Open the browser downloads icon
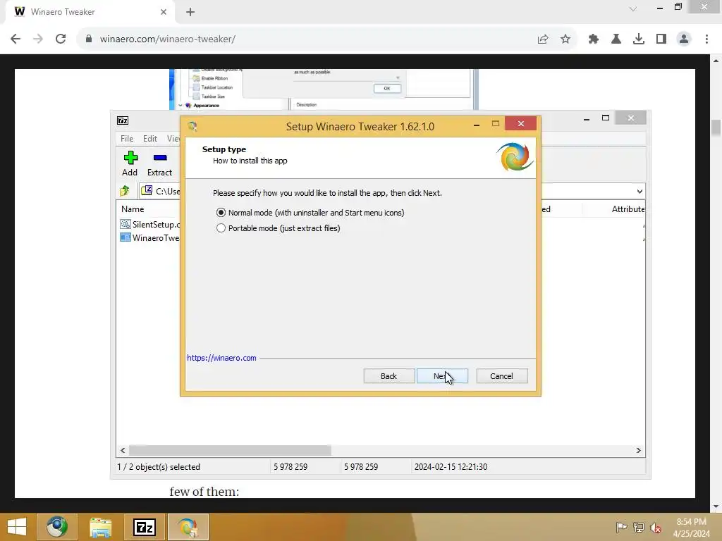 (x=639, y=39)
